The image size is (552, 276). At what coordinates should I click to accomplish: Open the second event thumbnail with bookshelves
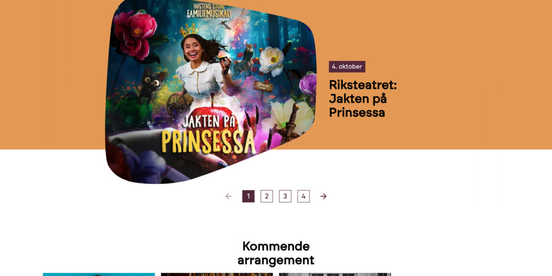[217, 275]
